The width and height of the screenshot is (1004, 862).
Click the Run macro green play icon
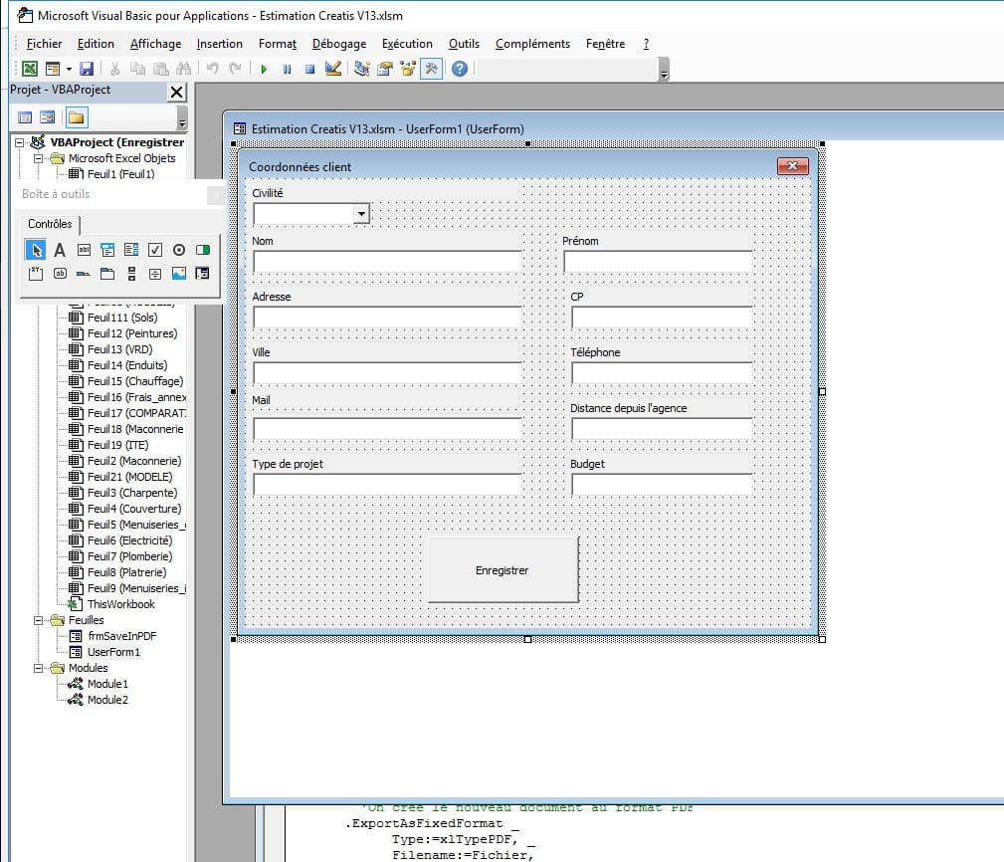(264, 69)
